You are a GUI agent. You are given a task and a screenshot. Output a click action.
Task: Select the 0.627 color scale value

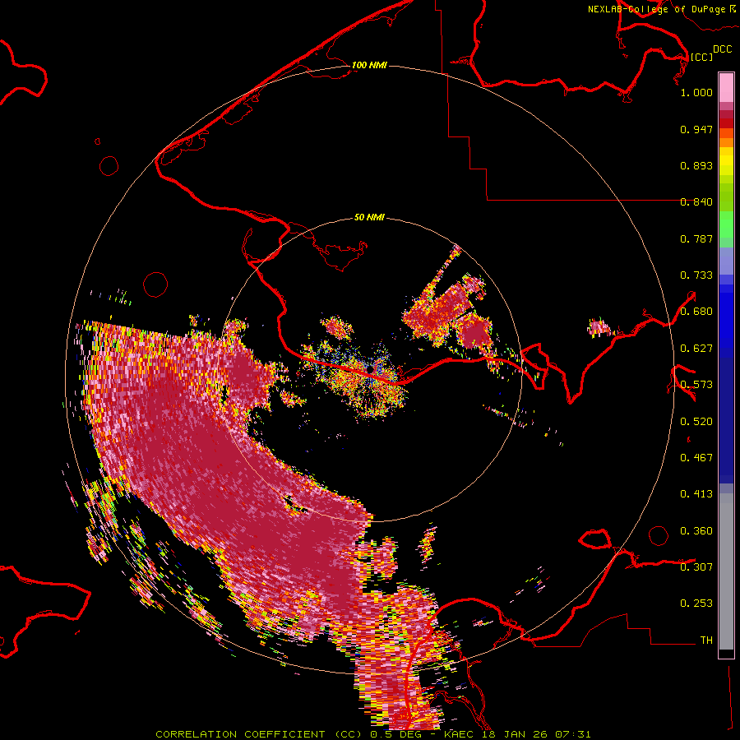click(x=696, y=349)
